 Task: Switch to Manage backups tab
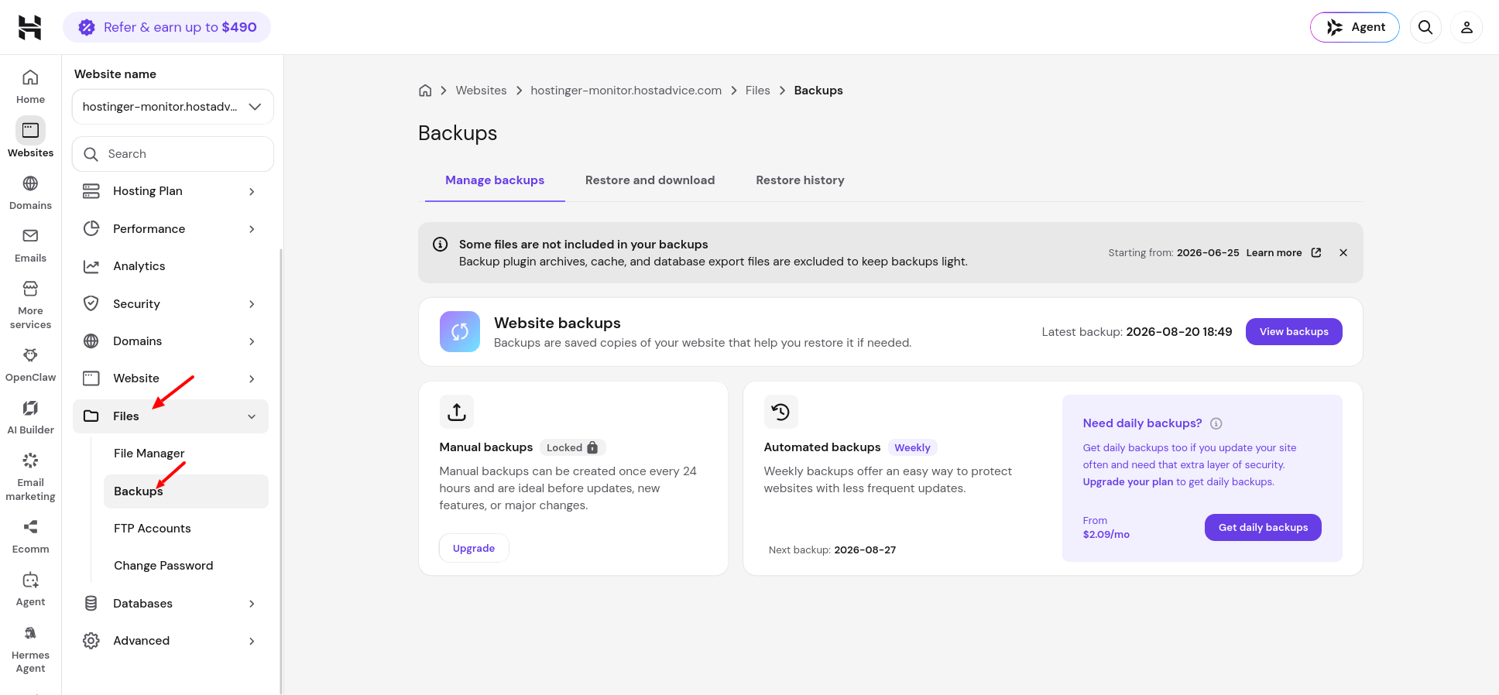pyautogui.click(x=495, y=180)
